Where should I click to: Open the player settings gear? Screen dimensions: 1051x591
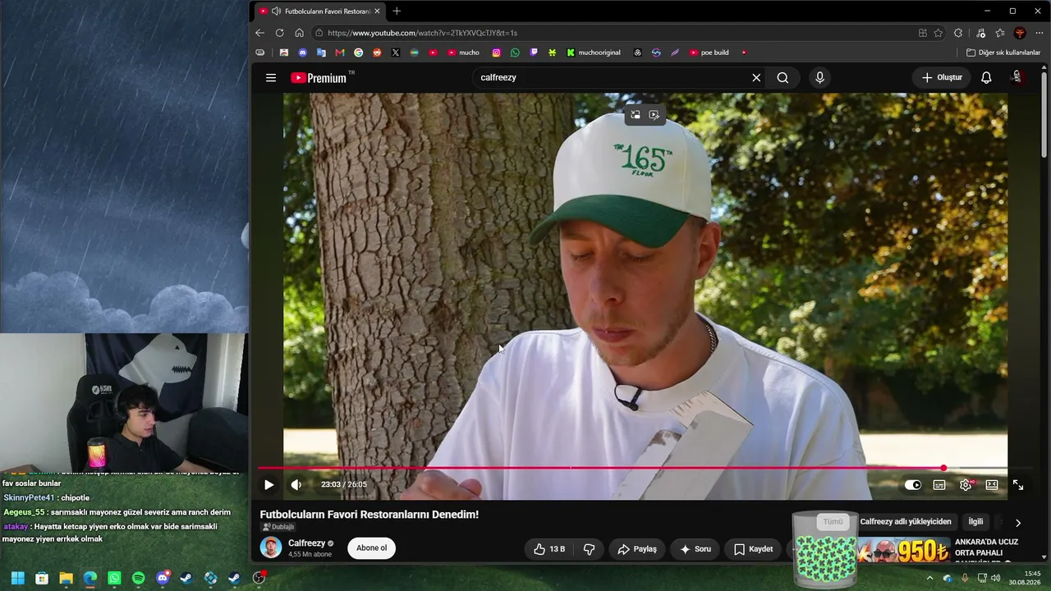[x=966, y=485]
